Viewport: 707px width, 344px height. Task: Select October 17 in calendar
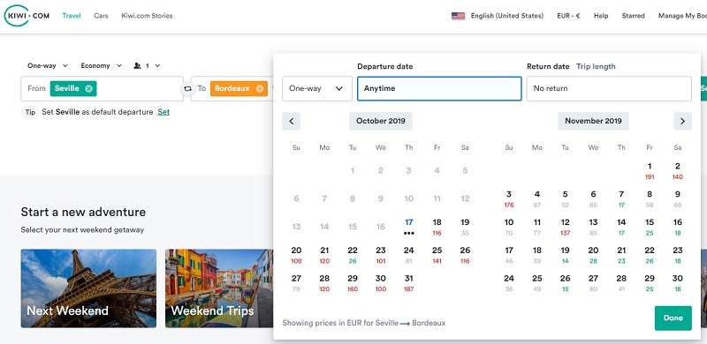point(409,227)
